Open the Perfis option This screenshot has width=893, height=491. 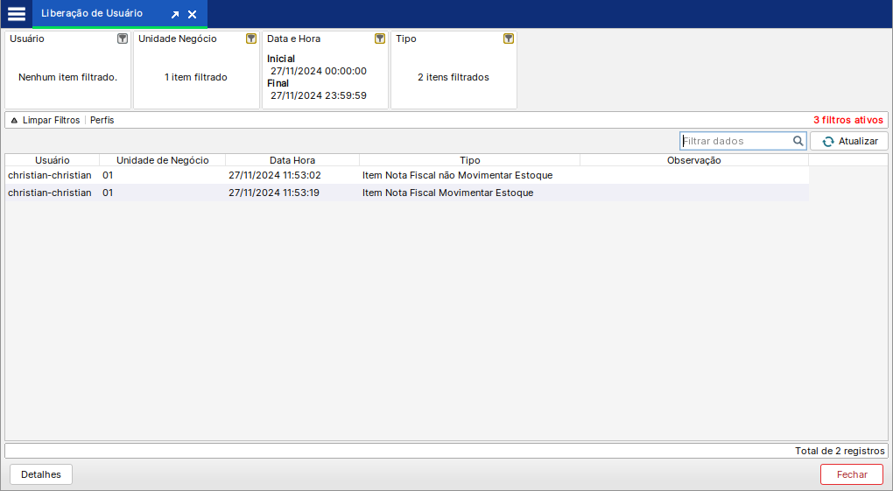102,120
